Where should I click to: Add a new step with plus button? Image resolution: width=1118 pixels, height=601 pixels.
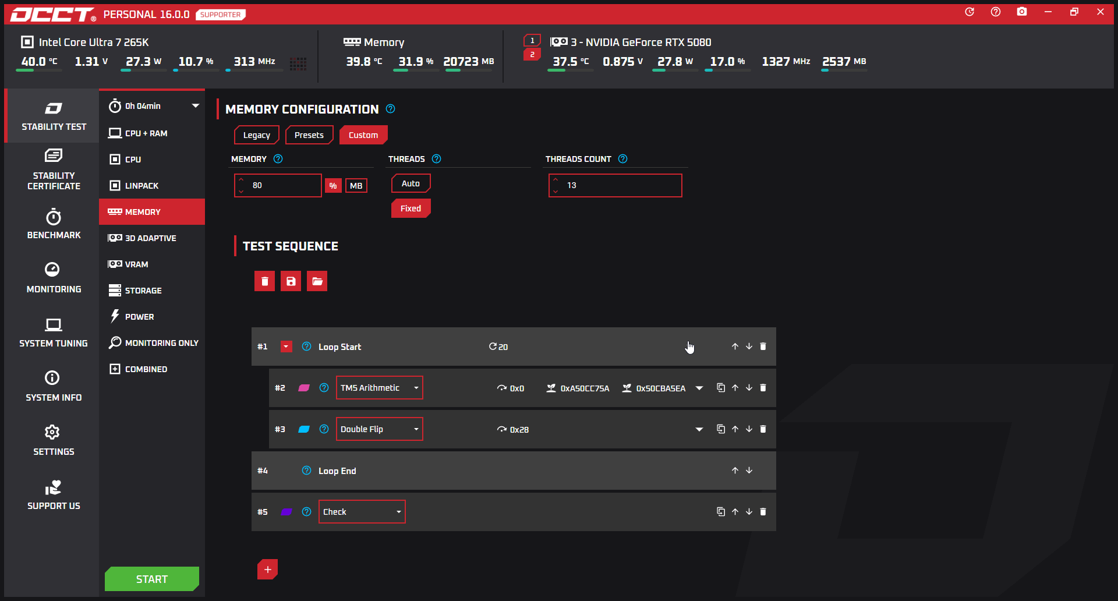coord(267,570)
